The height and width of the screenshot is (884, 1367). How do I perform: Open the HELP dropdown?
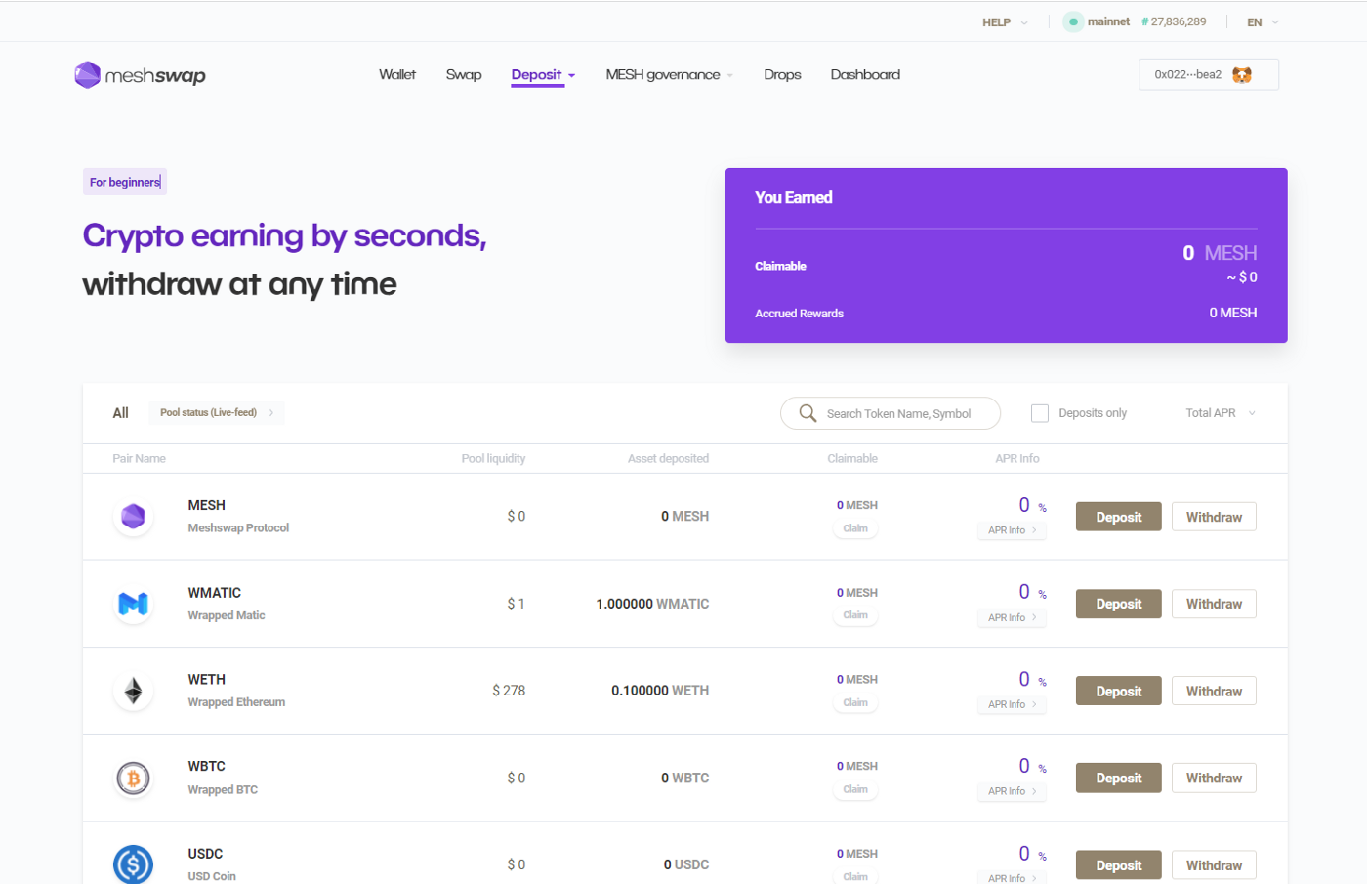pos(1005,22)
